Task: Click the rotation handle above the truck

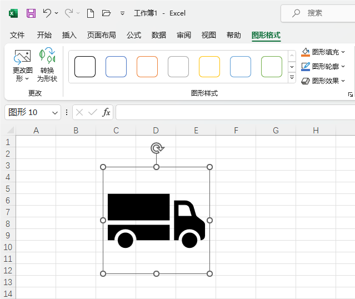Action: coord(157,148)
